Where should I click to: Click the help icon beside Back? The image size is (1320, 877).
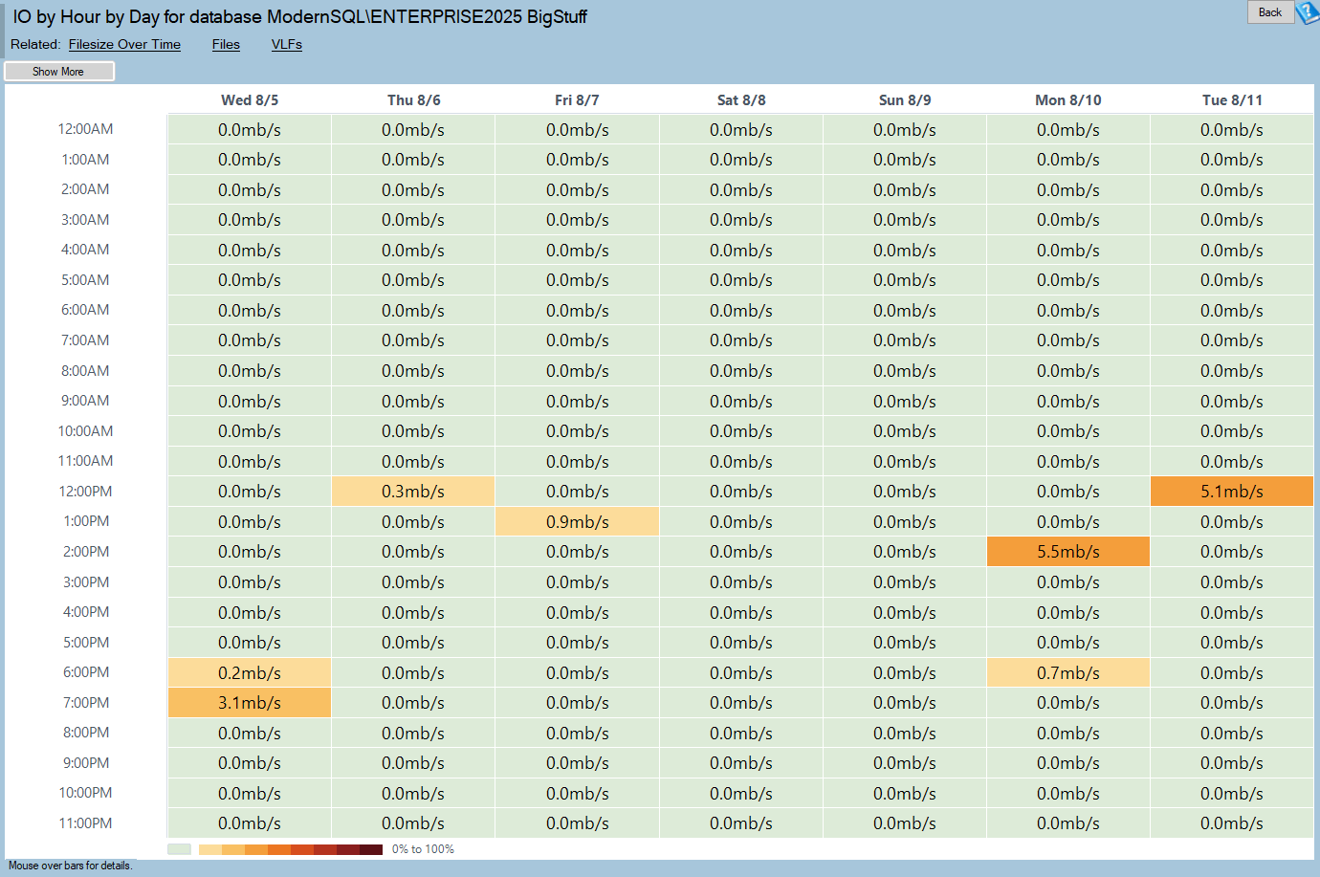(1308, 12)
